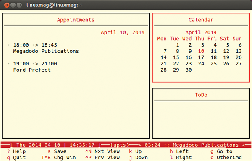Click the Sat weekday header
The width and height of the screenshot is (252, 161).
225,39
